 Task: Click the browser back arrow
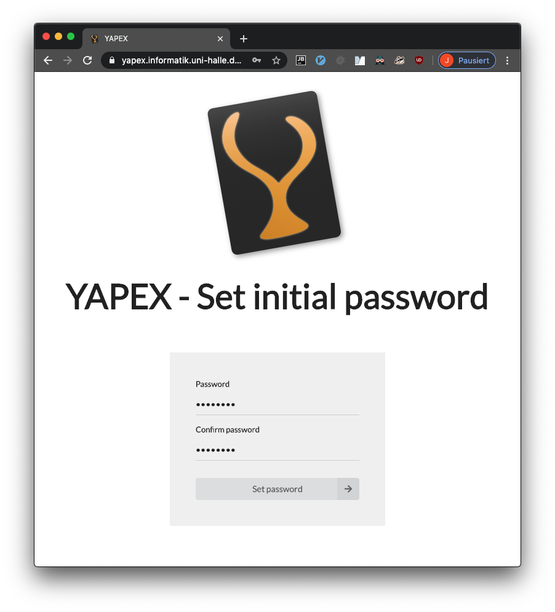pos(48,60)
